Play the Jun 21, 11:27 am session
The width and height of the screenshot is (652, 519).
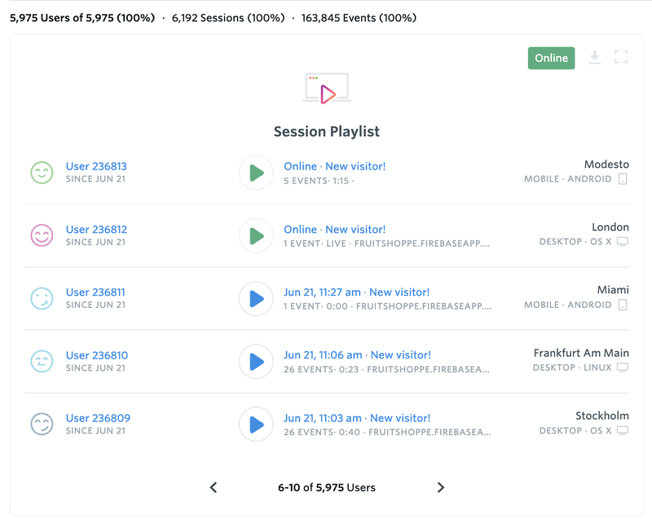[256, 298]
